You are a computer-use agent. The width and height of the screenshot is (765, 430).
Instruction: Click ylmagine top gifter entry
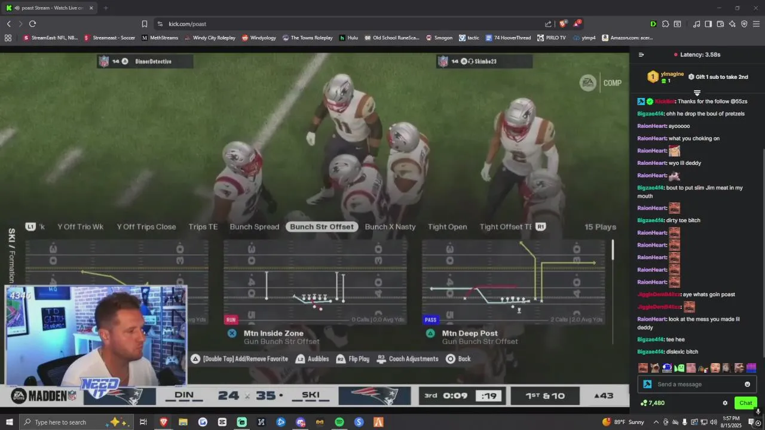[x=666, y=77]
